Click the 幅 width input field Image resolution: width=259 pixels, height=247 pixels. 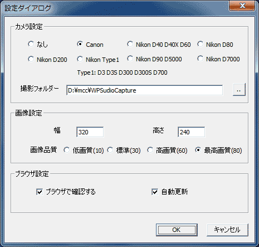[x=90, y=132]
